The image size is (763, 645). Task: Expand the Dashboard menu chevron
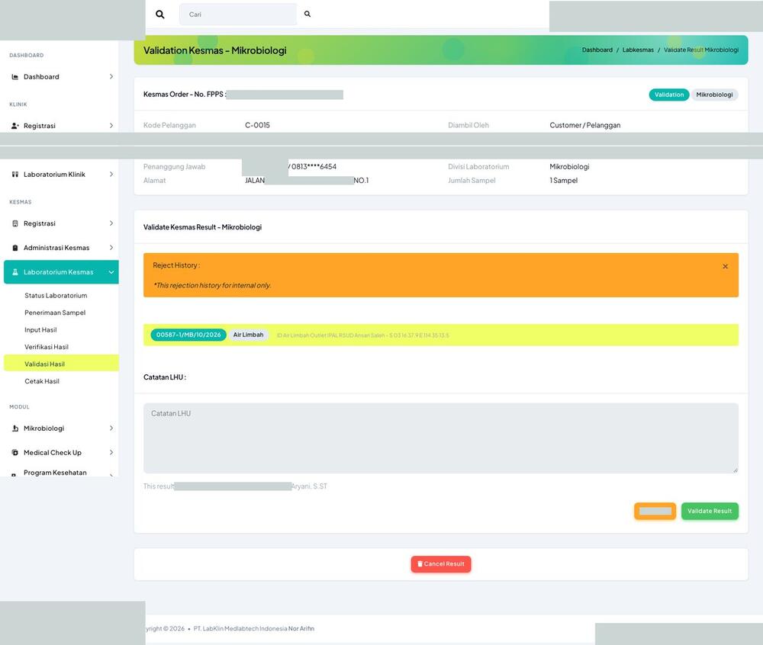pos(111,77)
